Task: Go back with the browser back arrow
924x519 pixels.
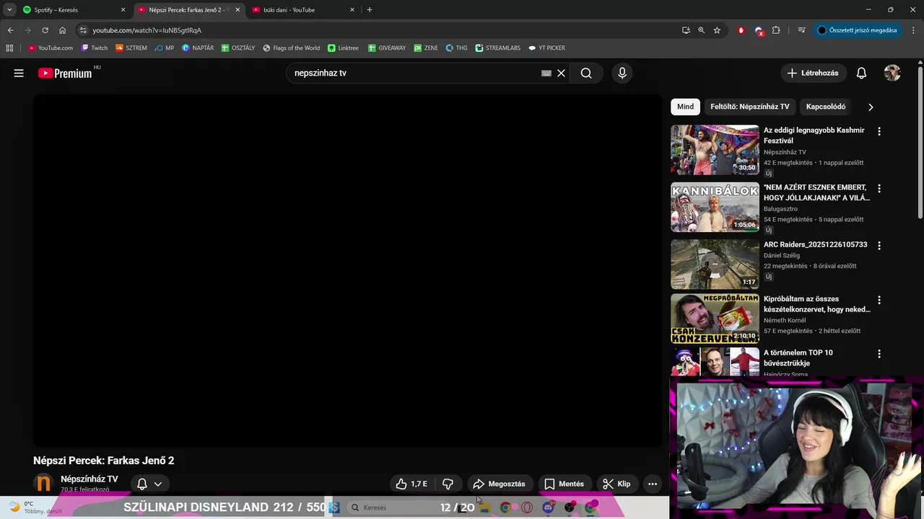Action: coord(10,30)
